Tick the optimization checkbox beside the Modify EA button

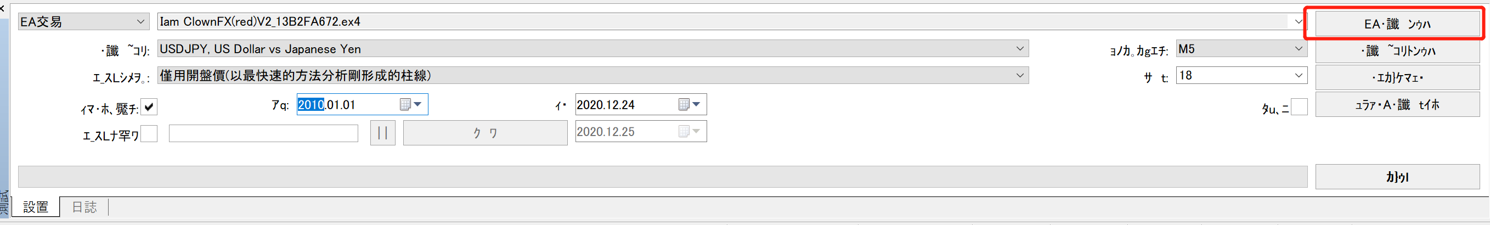[x=1299, y=107]
